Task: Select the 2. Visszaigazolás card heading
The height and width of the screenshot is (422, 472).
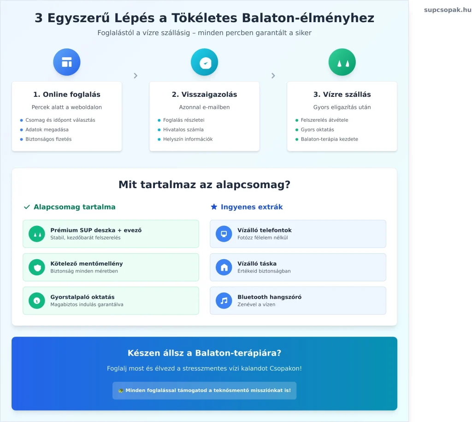Action: (204, 95)
